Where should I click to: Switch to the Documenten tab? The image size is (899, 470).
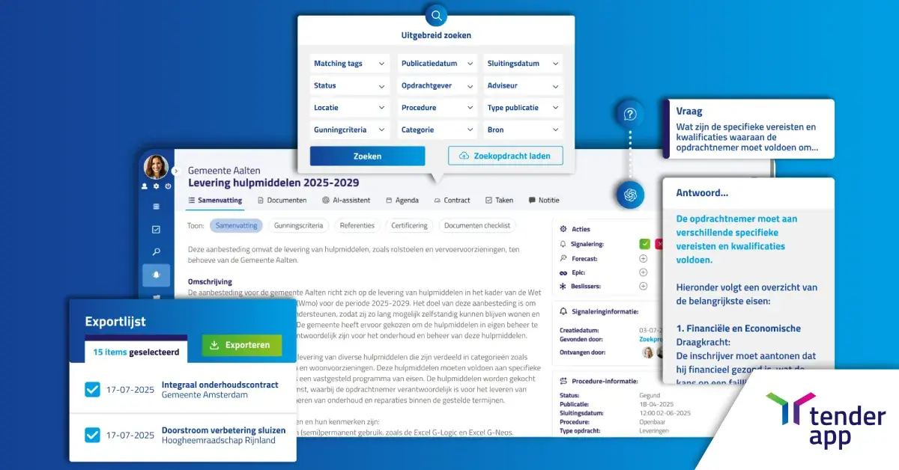(x=282, y=201)
